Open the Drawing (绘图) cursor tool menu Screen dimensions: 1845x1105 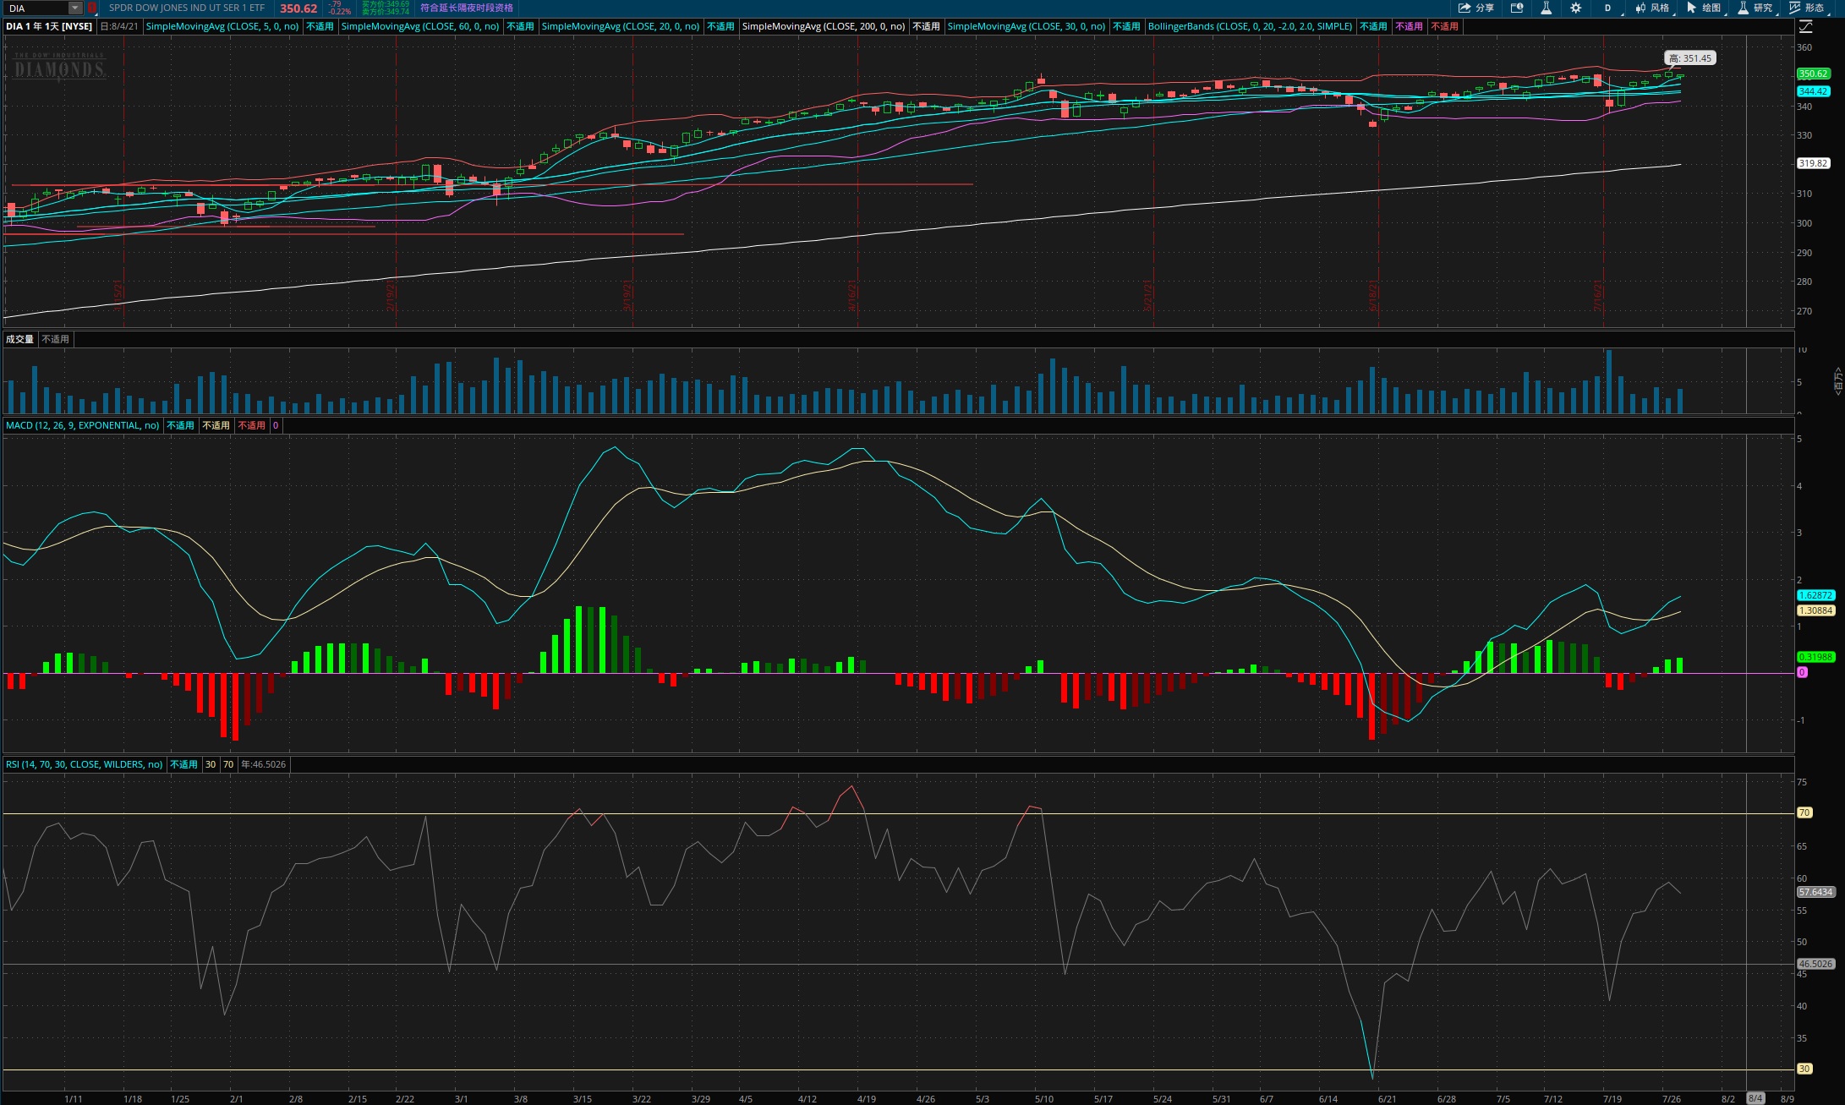(1703, 8)
